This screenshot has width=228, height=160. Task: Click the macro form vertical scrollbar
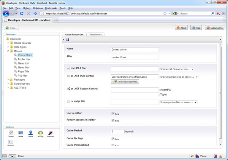click(220, 93)
